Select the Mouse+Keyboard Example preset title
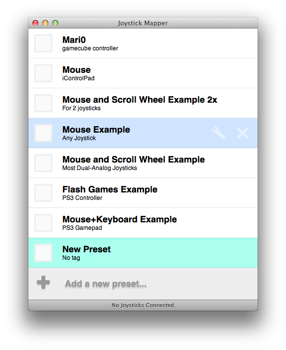Screen dimensions: 286x350 120,219
